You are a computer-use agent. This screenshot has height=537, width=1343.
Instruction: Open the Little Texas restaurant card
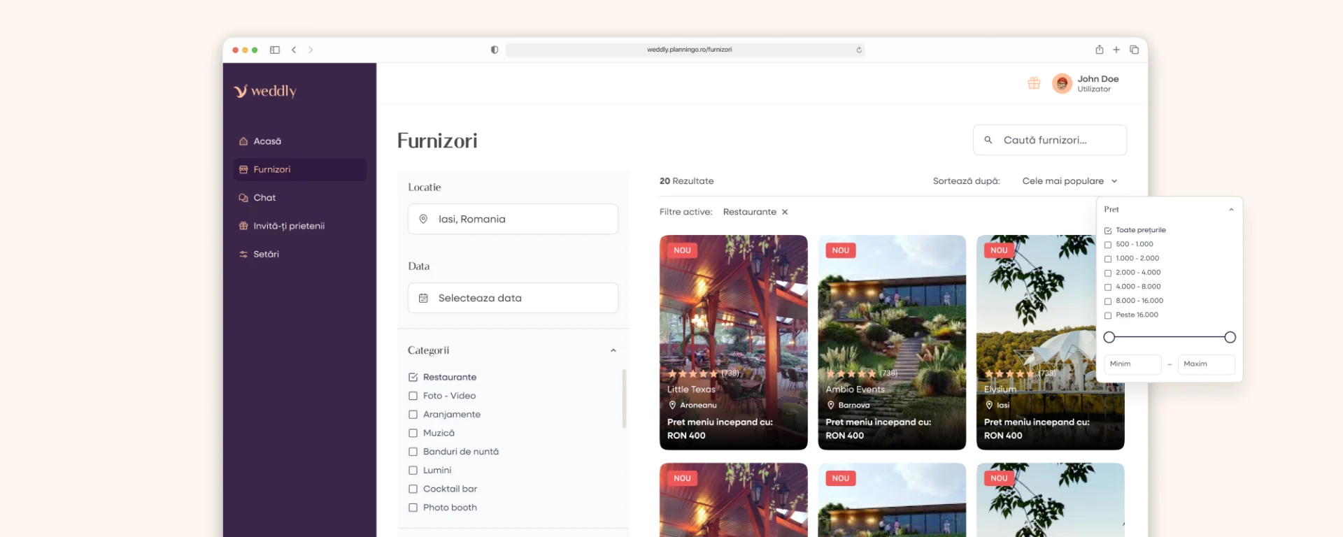tap(733, 342)
